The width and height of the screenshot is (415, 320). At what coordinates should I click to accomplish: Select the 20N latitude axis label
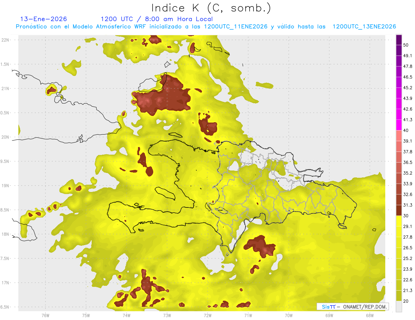[5, 137]
